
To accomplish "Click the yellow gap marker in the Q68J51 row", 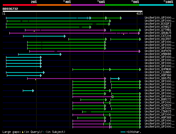I will 35,80.
